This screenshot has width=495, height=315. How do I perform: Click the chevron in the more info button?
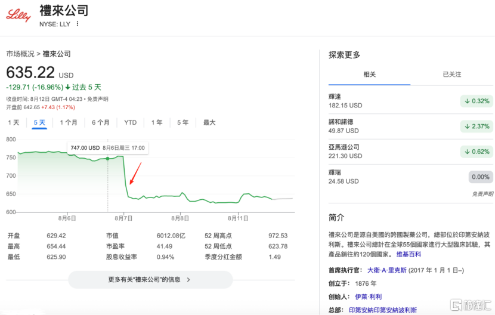188,280
